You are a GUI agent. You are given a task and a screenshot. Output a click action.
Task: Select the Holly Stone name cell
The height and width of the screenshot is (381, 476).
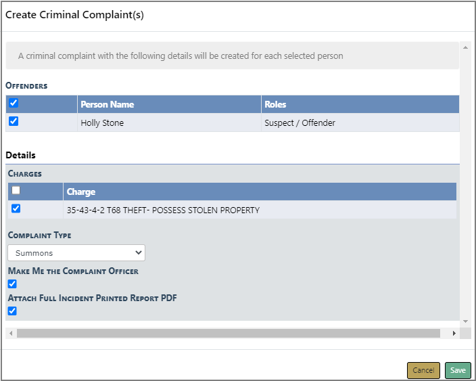tap(102, 122)
